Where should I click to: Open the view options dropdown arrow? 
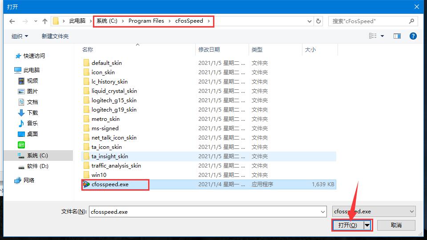(x=383, y=36)
